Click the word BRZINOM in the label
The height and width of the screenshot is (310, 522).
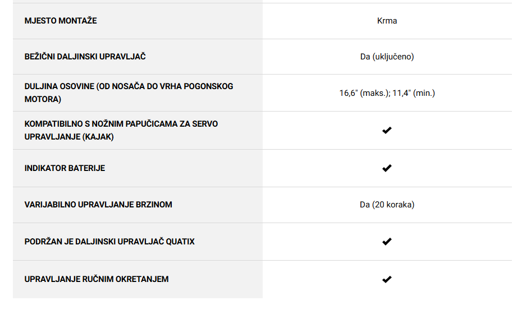154,204
